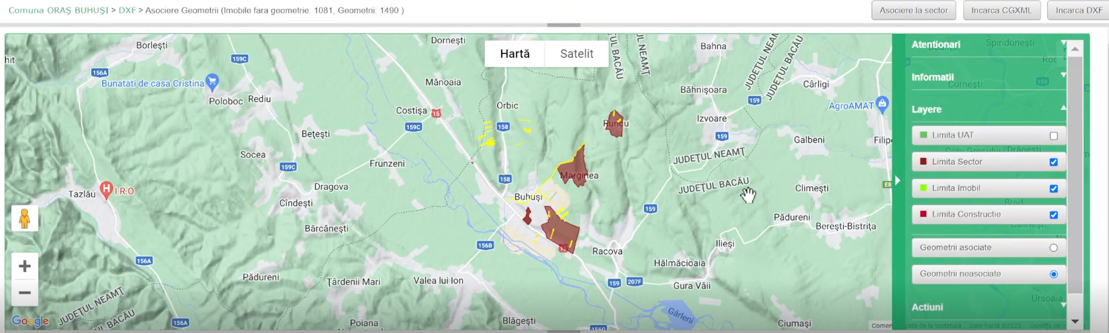This screenshot has width=1109, height=333.
Task: Zoom out with the minus button
Action: click(24, 293)
